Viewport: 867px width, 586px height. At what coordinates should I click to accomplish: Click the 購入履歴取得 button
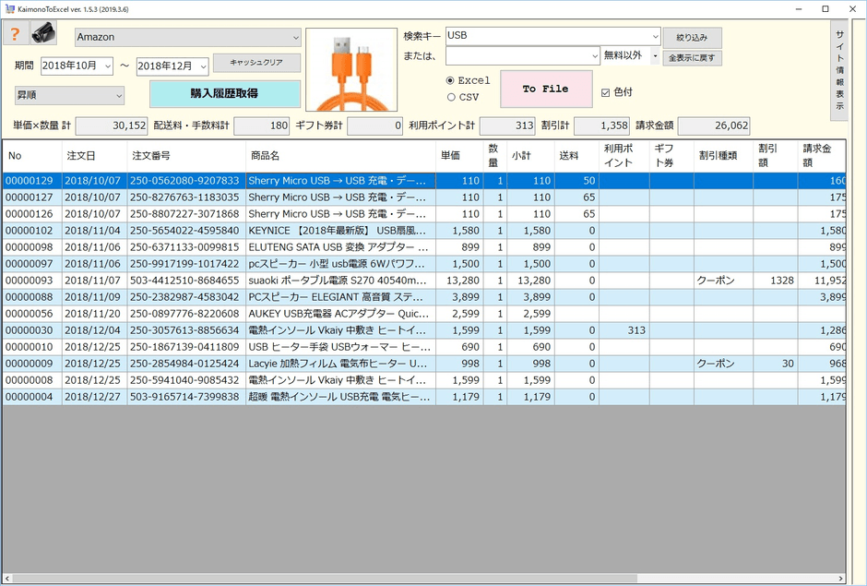pyautogui.click(x=224, y=93)
